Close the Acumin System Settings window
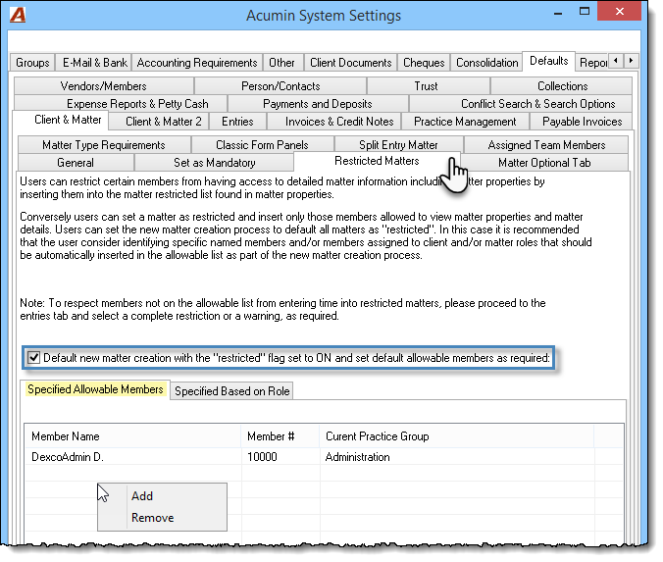Image resolution: width=663 pixels, height=562 pixels. 620,12
